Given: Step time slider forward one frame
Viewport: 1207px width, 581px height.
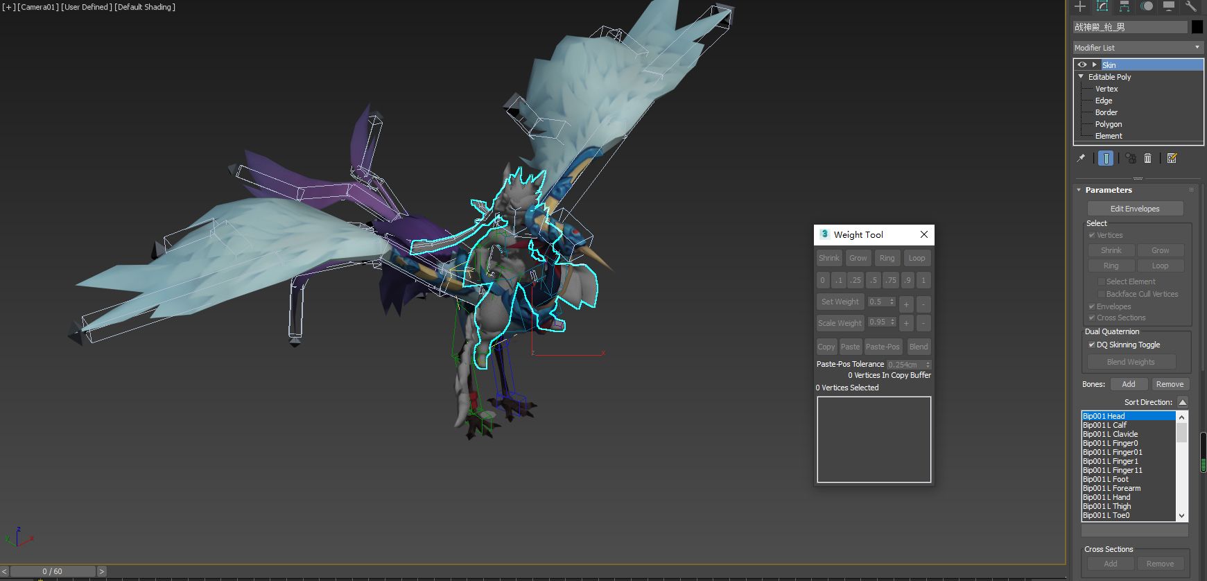Looking at the screenshot, I should point(101,571).
